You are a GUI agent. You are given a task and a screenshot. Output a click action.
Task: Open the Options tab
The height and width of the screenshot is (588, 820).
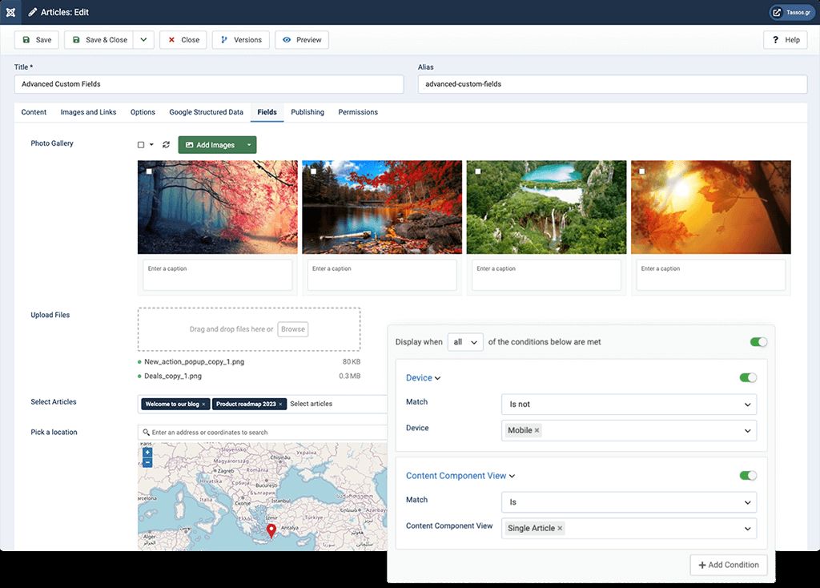[x=143, y=112]
